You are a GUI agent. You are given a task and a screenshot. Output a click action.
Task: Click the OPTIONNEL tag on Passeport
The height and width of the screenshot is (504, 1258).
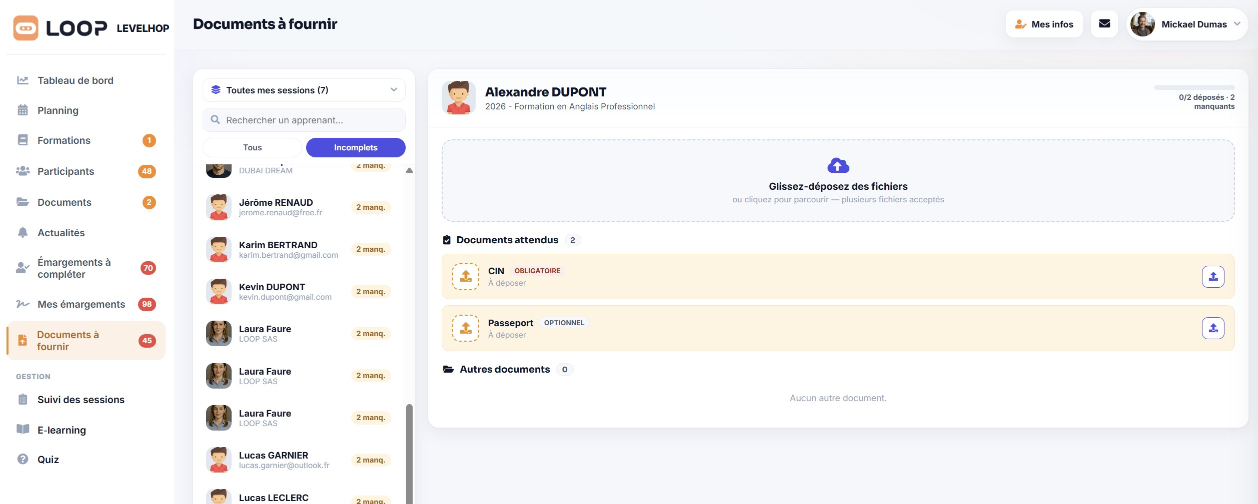click(564, 323)
